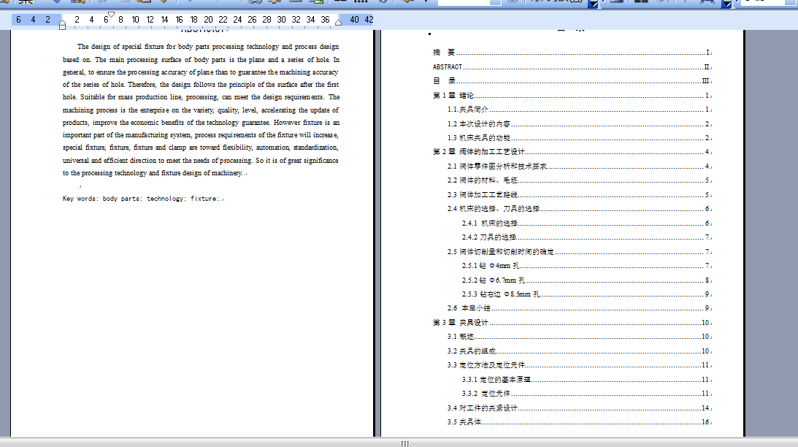Click contents entry 2.5.1 钻 Φ4mm 孔
798x447 pixels.
(586, 266)
